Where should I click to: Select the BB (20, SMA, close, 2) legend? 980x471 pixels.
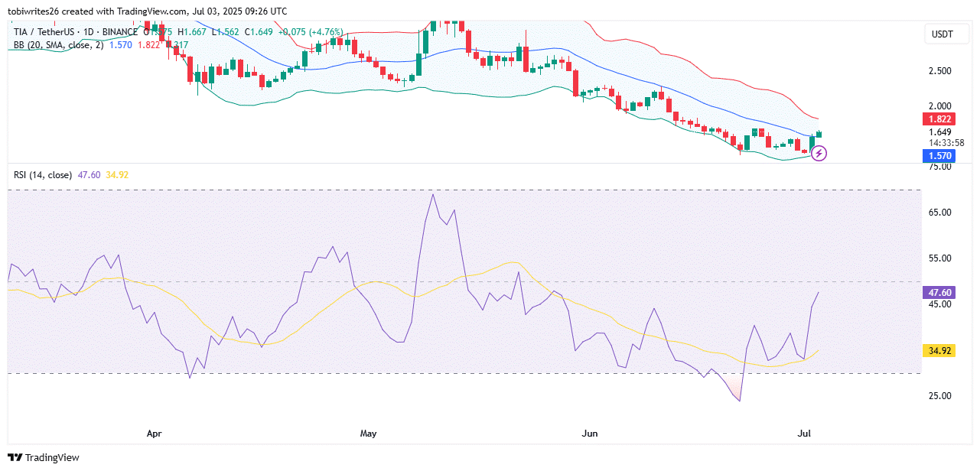pos(59,45)
